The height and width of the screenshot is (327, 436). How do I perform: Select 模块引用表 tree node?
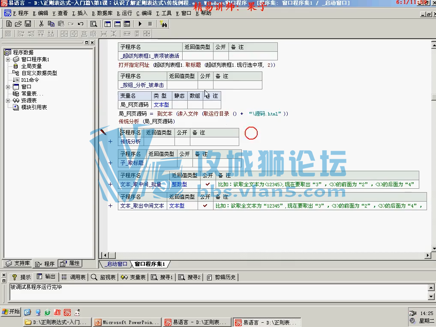(34, 107)
